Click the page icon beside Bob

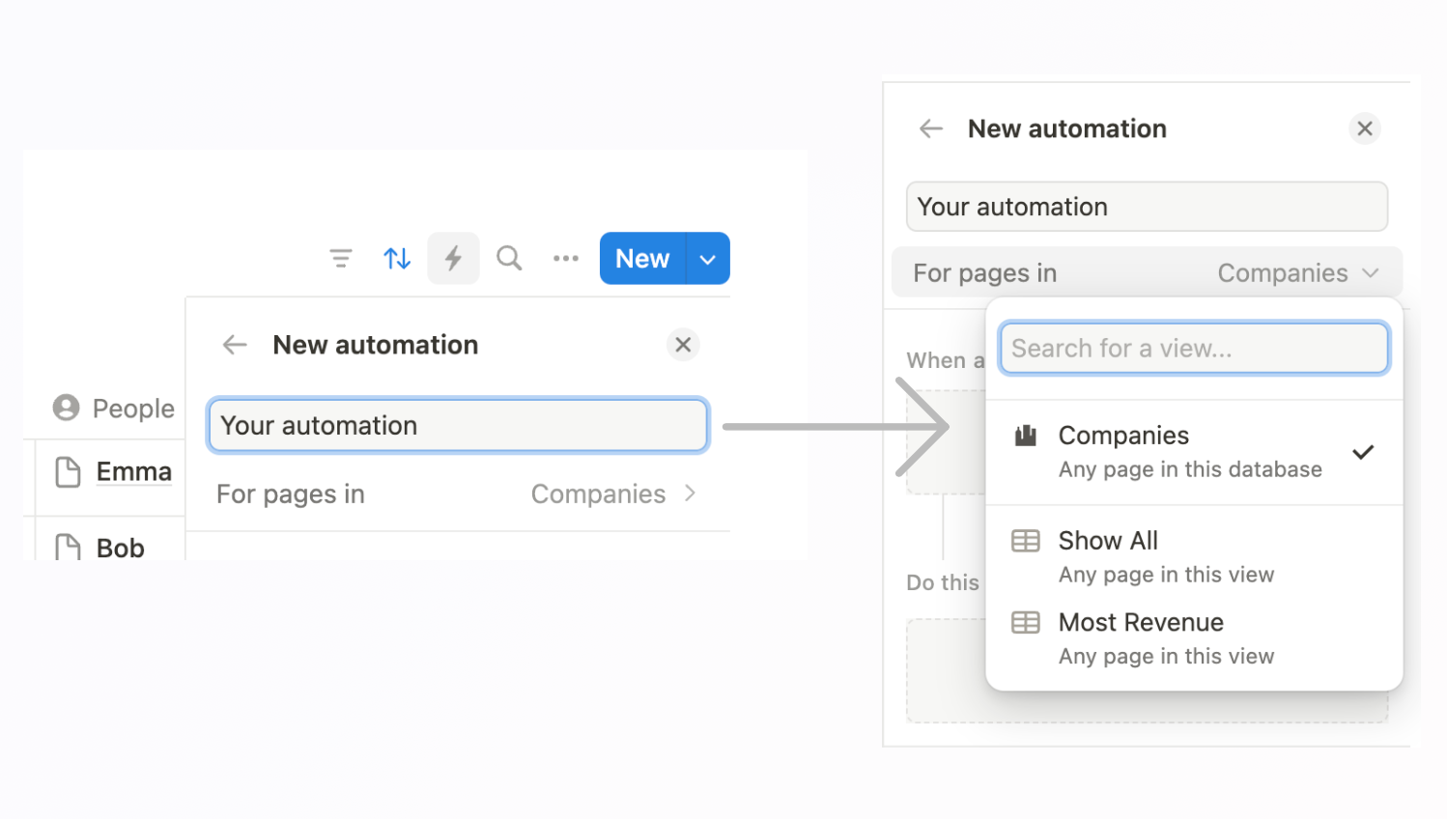coord(68,547)
